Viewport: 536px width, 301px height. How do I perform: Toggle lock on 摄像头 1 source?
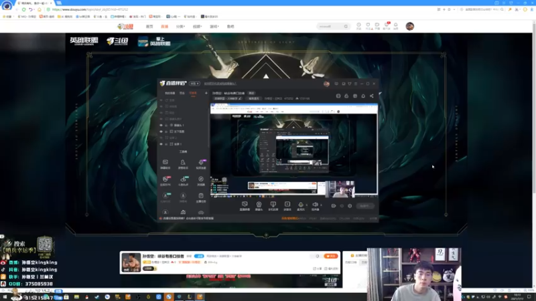(x=166, y=125)
